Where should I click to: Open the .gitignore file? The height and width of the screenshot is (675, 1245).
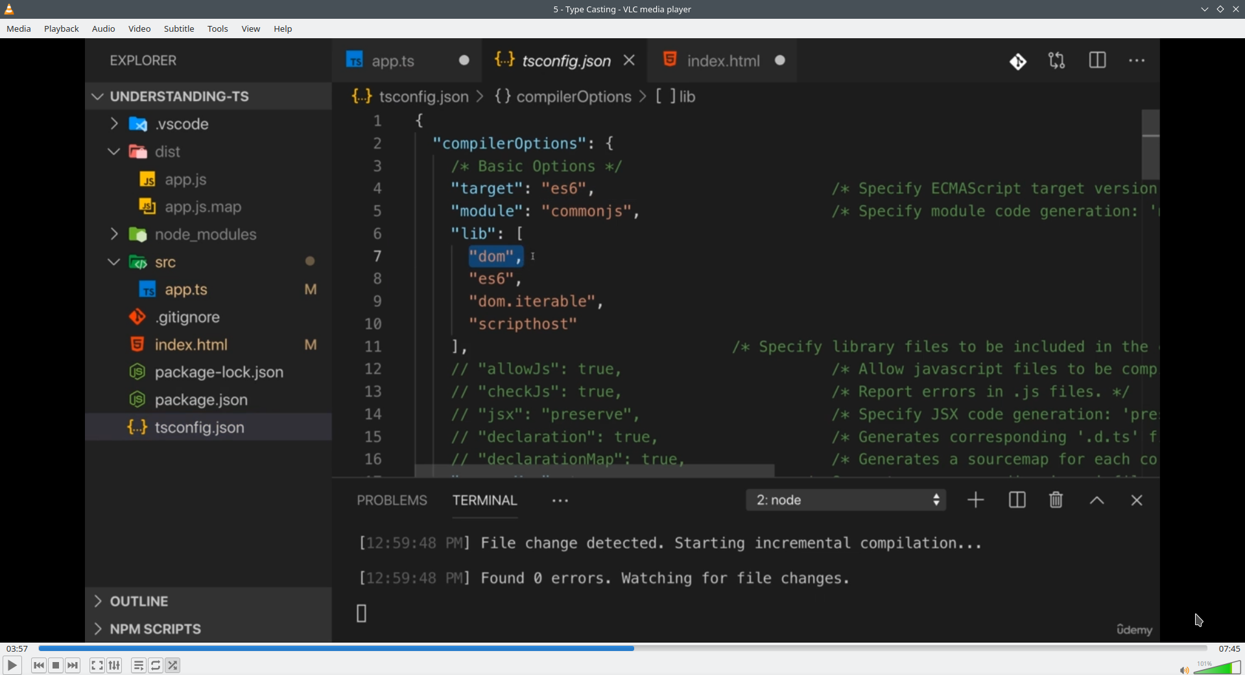(x=208, y=317)
